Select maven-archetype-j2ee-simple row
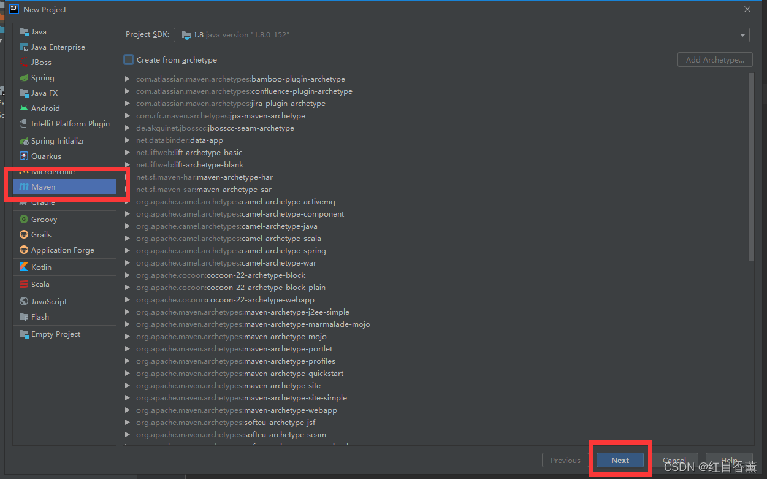Image resolution: width=767 pixels, height=479 pixels. [436, 312]
